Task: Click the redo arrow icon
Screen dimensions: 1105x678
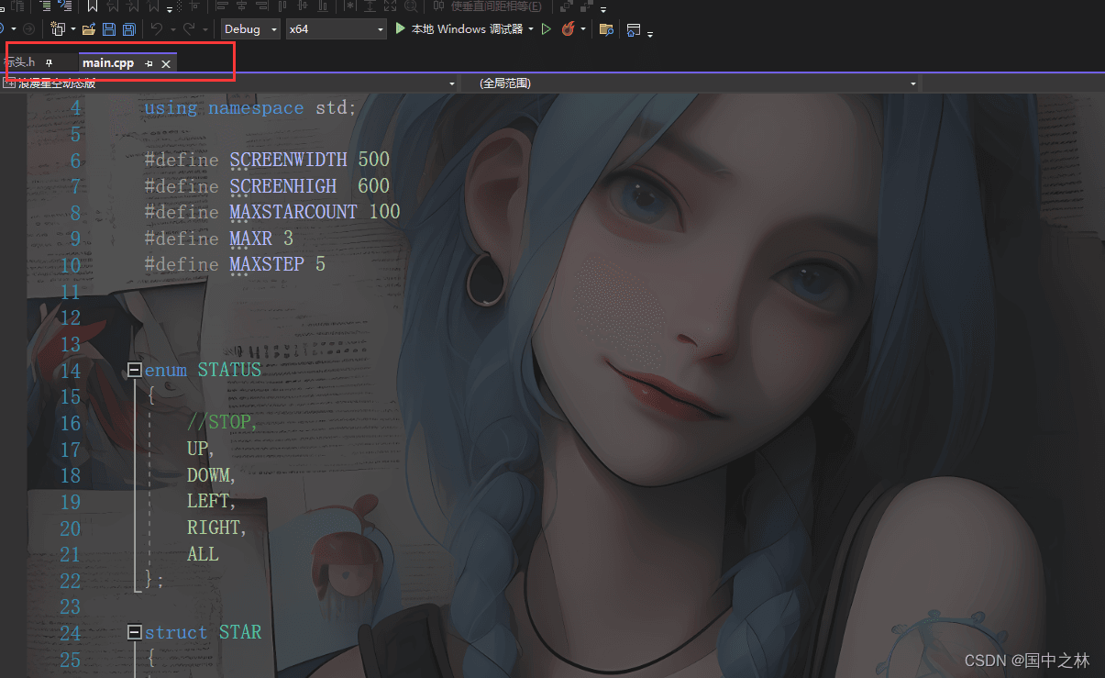Action: (190, 29)
